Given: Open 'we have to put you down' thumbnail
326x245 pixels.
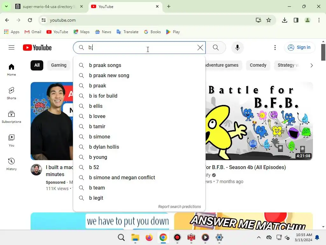Looking at the screenshot, I should [x=100, y=221].
